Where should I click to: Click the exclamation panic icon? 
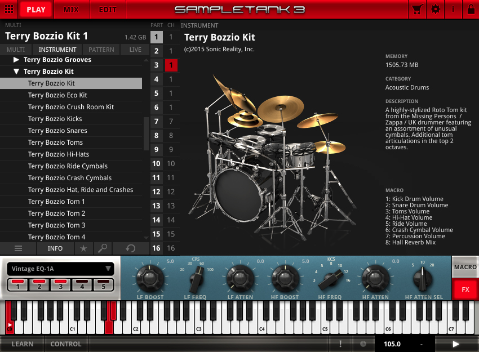(340, 344)
